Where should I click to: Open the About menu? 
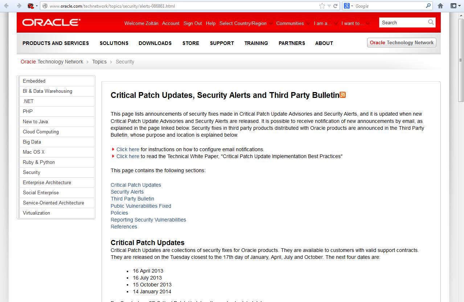click(x=324, y=43)
